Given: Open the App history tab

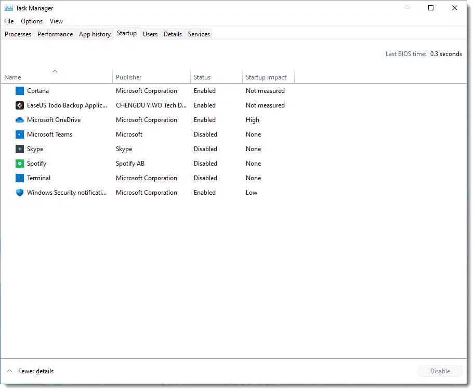Looking at the screenshot, I should coord(95,34).
